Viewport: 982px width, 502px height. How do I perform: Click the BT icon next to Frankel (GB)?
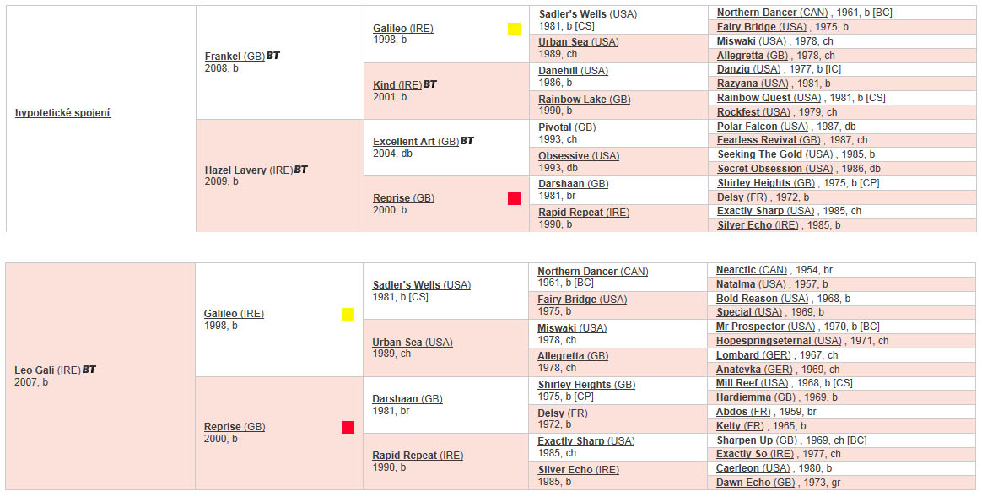click(273, 56)
